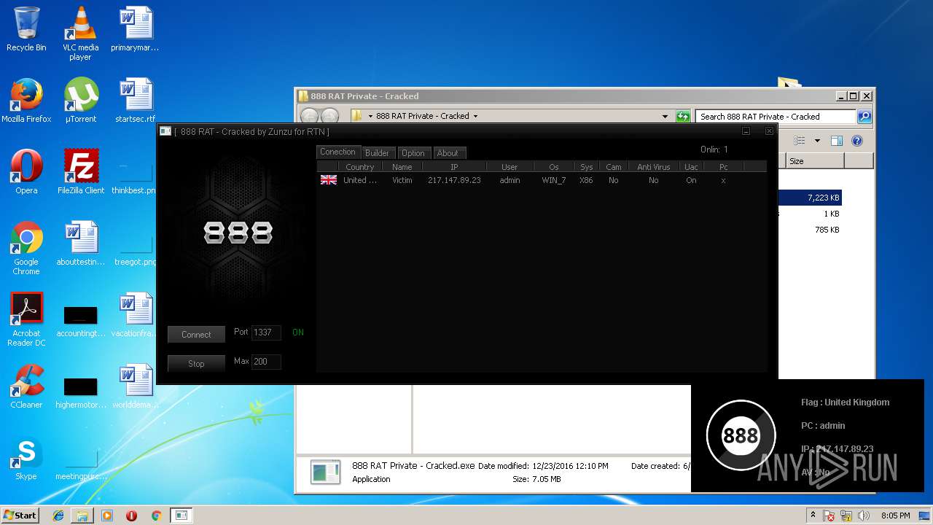
Task: Select abouttestin... Word document icon
Action: point(80,244)
